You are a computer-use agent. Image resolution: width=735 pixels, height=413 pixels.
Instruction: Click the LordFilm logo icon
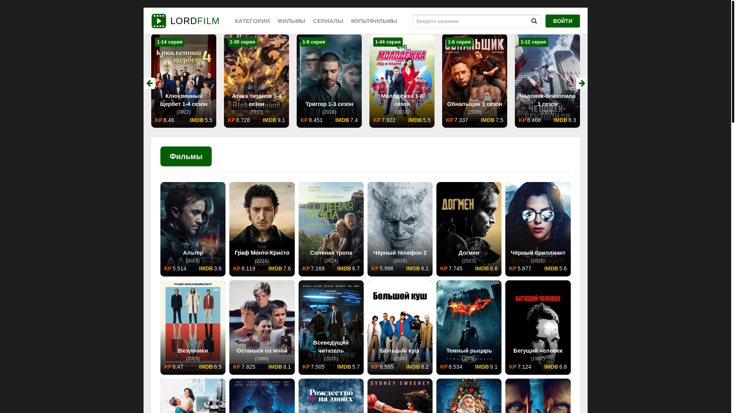pyautogui.click(x=158, y=21)
